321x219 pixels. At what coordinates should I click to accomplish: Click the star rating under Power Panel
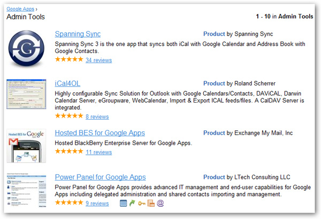[69, 202]
